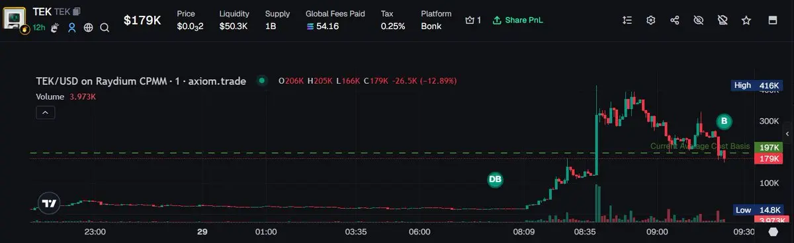Click the 12h token age label

[38, 28]
